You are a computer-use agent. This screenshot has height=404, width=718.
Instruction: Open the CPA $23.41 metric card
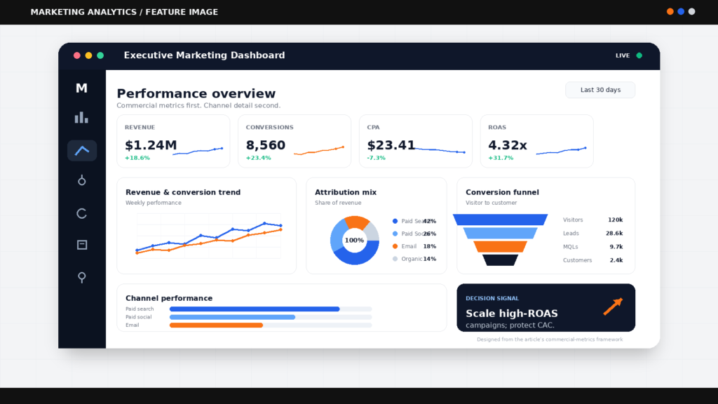pyautogui.click(x=416, y=141)
